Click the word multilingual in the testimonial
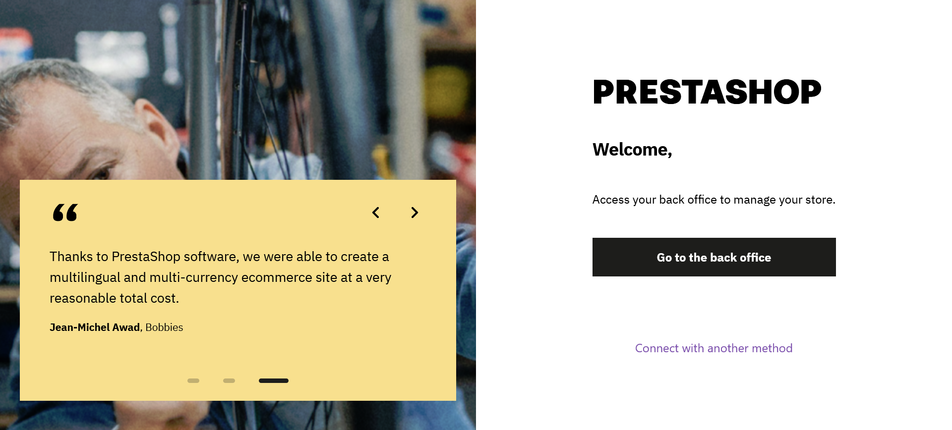952x430 pixels. click(85, 277)
